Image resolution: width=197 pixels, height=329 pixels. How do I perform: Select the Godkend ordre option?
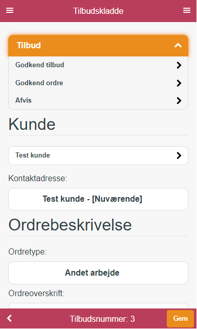(x=98, y=83)
